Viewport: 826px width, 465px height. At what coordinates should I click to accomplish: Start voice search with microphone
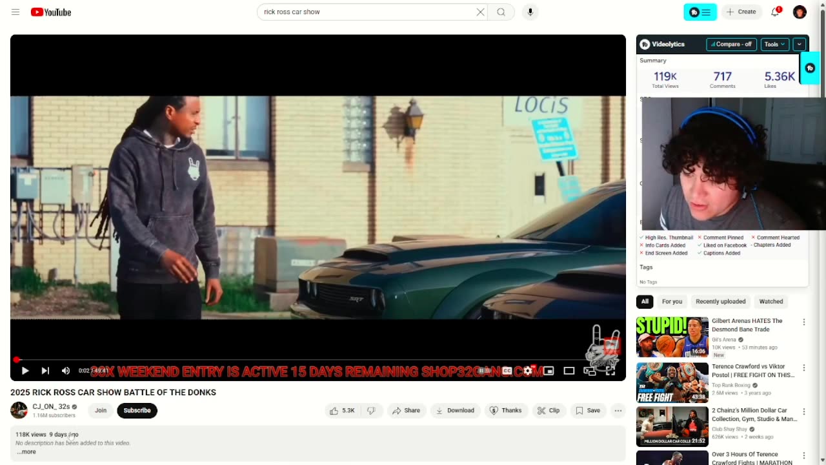(530, 12)
